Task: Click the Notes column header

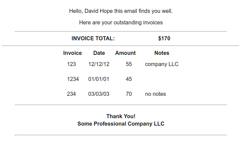Action: (x=162, y=53)
